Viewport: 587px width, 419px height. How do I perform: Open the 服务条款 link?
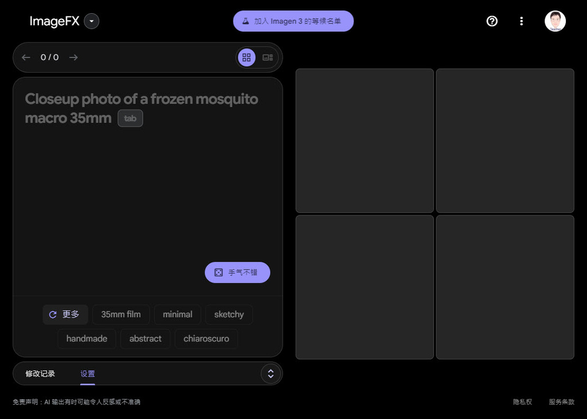pos(561,402)
